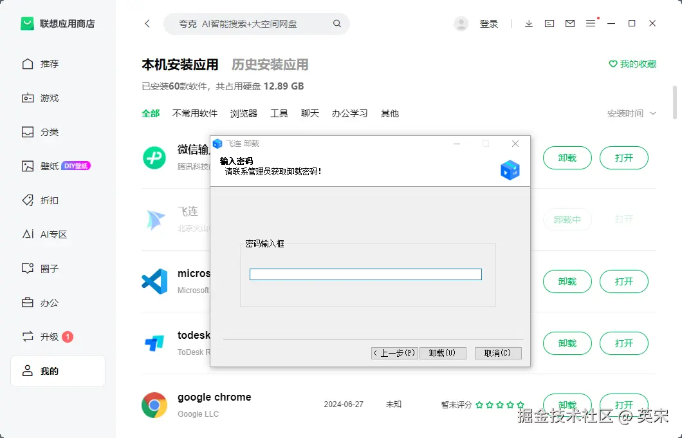Click the Visual Studio Code app icon
The width and height of the screenshot is (682, 438).
(x=154, y=281)
